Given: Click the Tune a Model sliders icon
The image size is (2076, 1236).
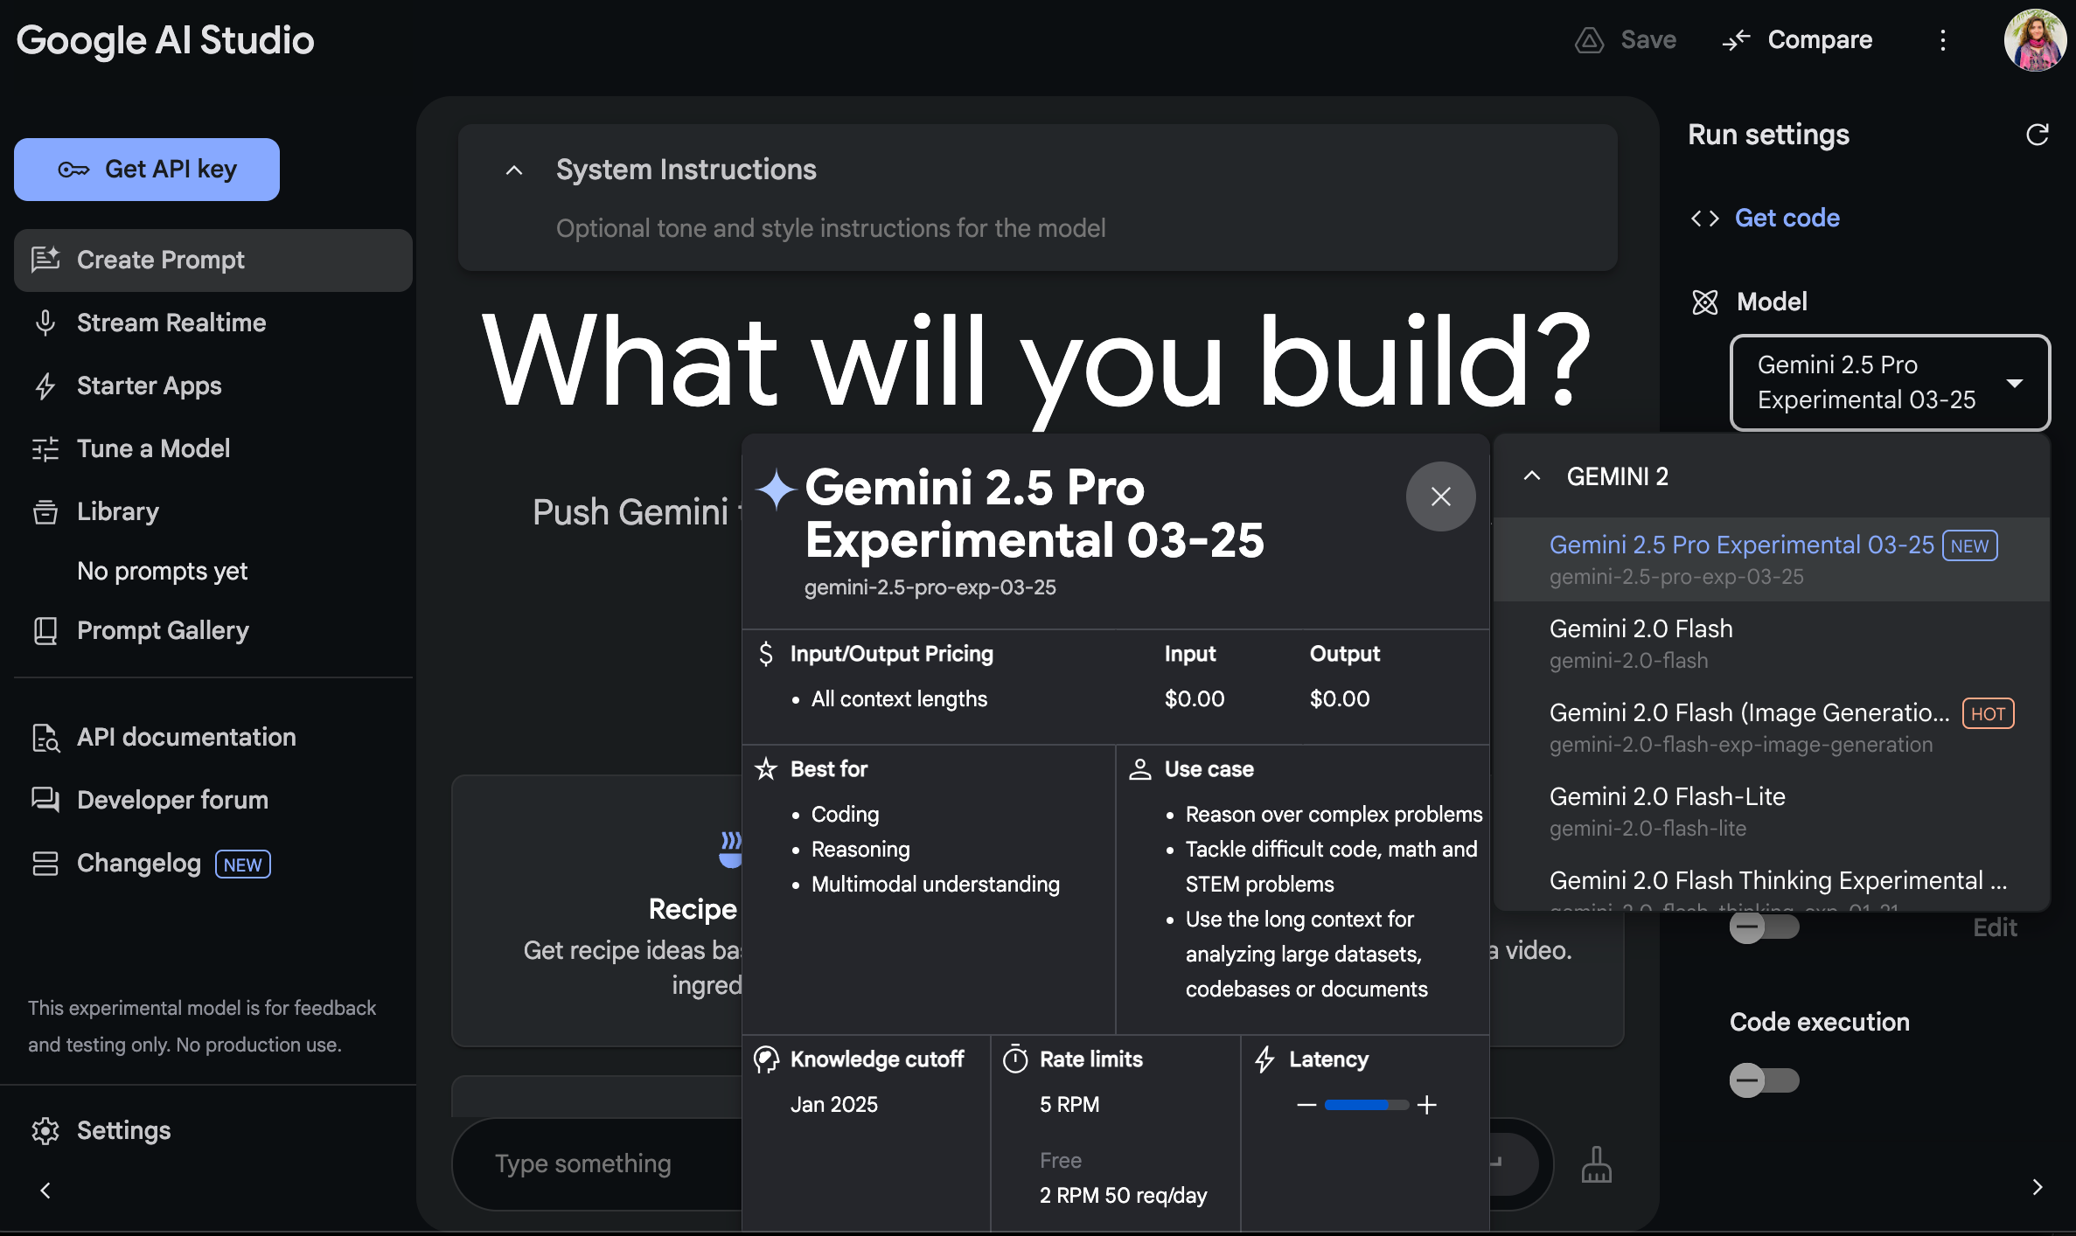Looking at the screenshot, I should pos(45,449).
